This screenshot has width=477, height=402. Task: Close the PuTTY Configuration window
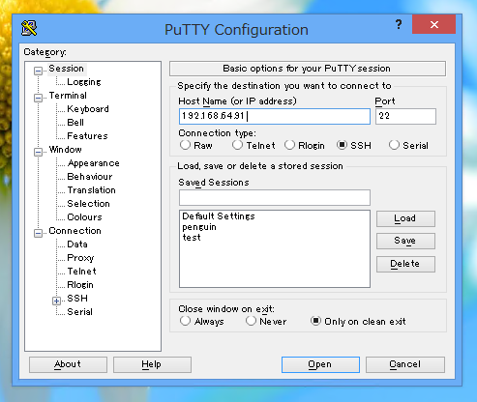tap(433, 24)
